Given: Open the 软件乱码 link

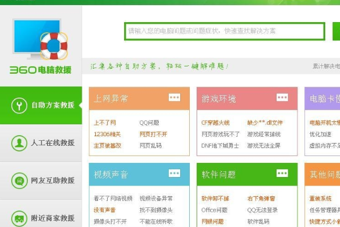Looking at the screenshot, I should [258, 221].
